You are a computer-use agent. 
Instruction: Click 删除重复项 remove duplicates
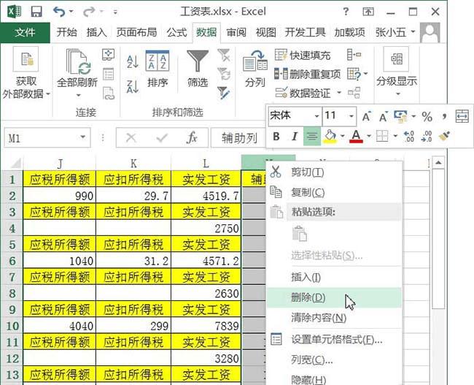(307, 74)
